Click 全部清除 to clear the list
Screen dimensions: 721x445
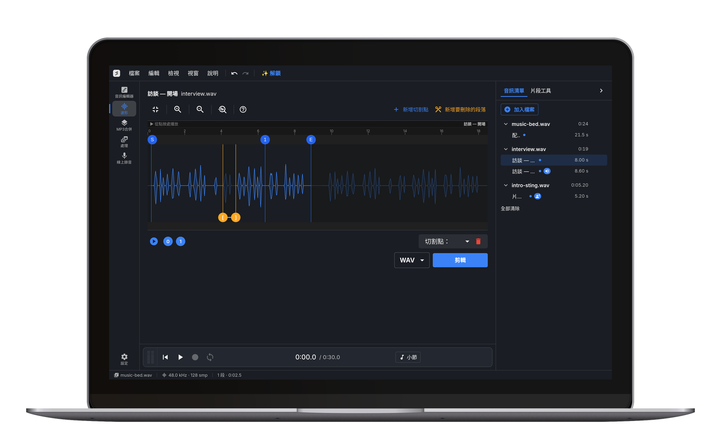point(510,209)
